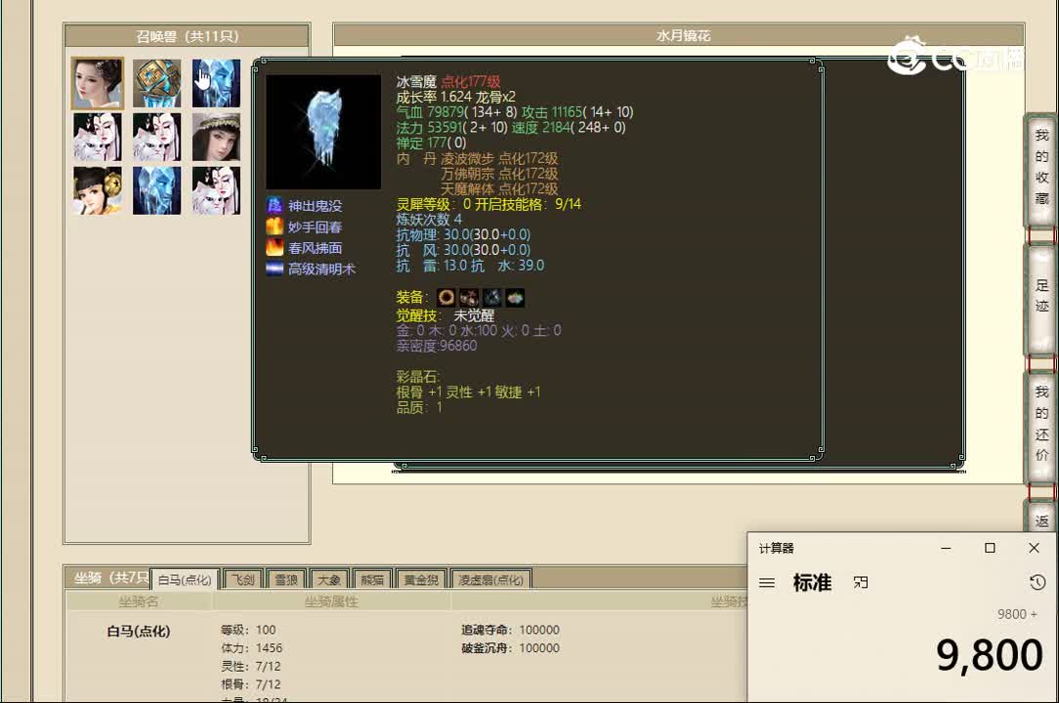Screen dimensions: 1059x703
Task: Switch to the 白马(点化) mount tab
Action: tap(185, 579)
